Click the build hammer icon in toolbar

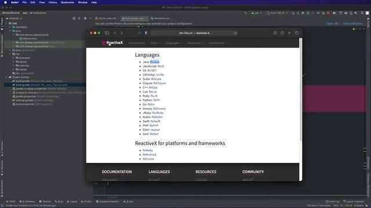[246, 13]
